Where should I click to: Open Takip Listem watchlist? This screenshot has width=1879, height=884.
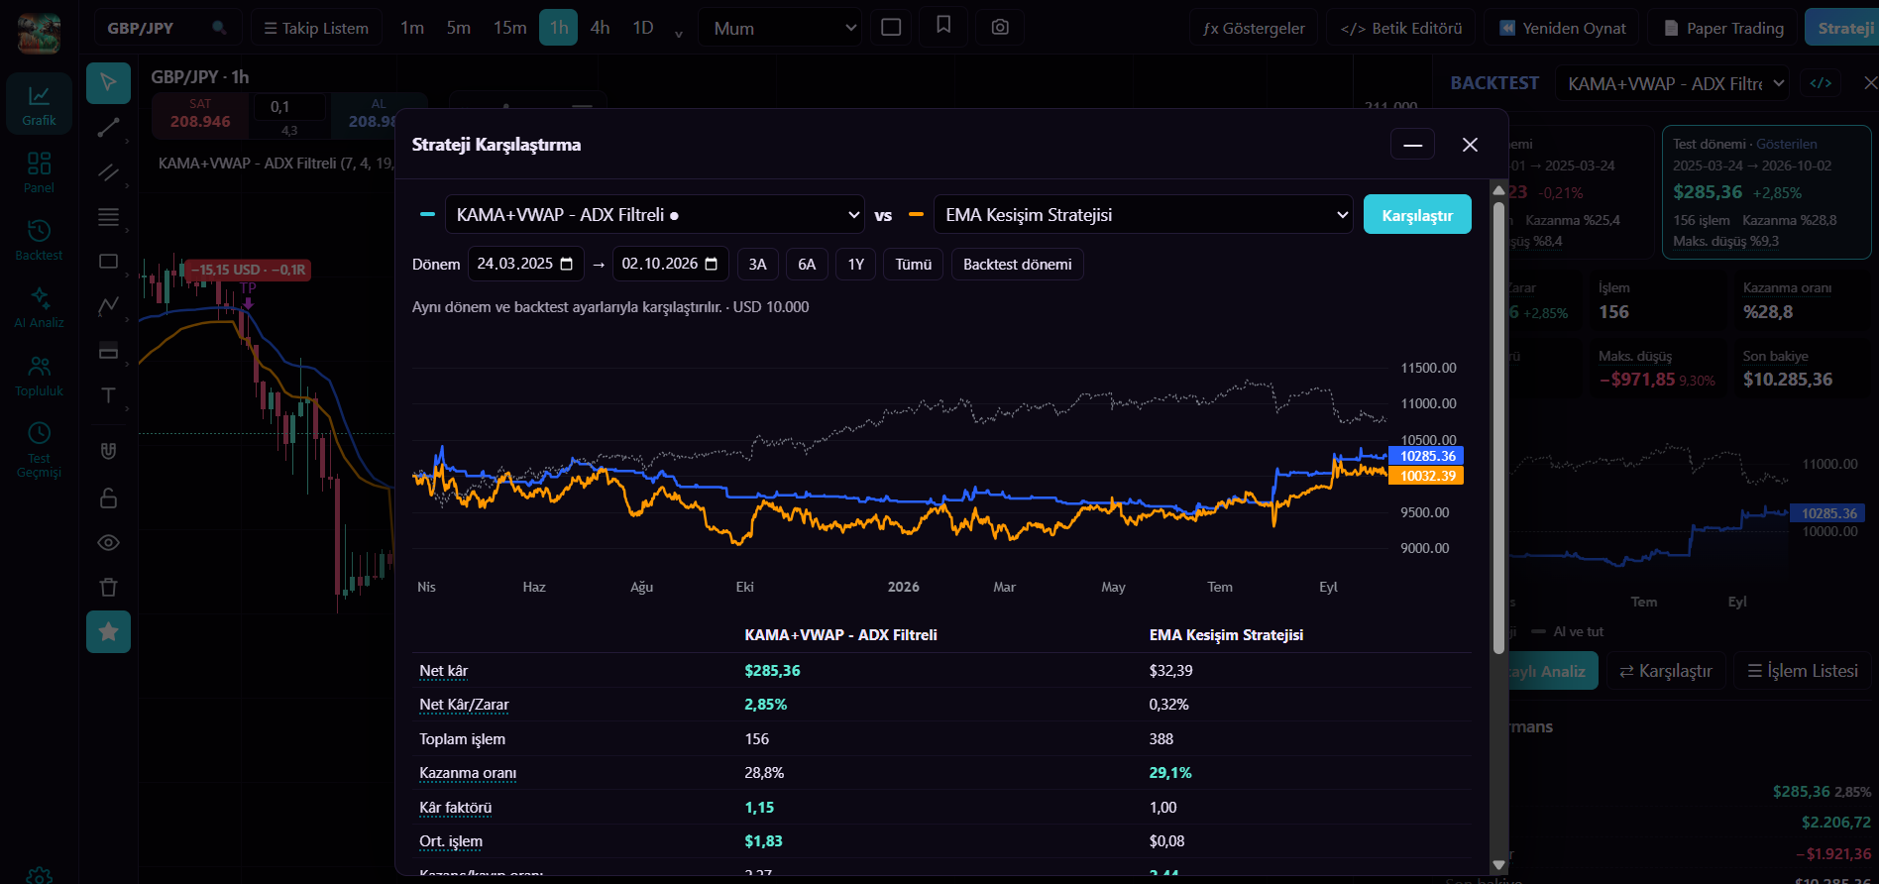coord(317,28)
